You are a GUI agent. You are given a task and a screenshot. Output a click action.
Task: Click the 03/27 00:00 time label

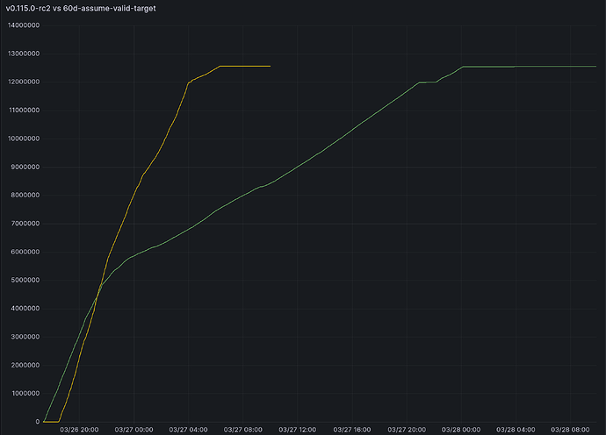(x=133, y=430)
